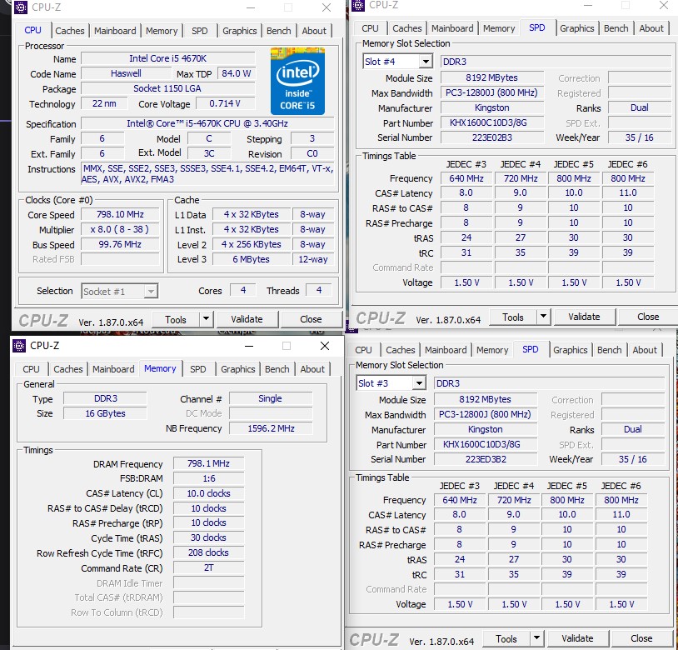Select Memory tab in Slot #4 SPD window
The width and height of the screenshot is (678, 650).
pos(499,28)
